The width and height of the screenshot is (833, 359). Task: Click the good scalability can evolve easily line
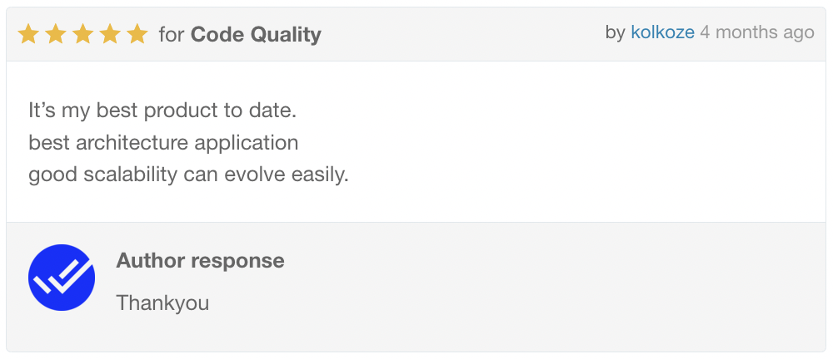tap(188, 175)
